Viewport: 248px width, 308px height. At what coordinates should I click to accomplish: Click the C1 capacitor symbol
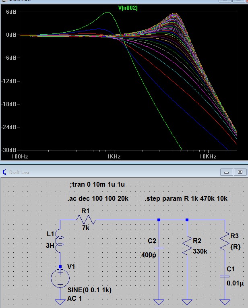[224, 276]
